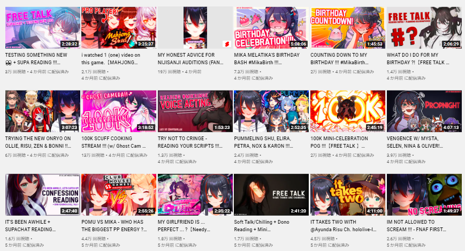Open the Soft Talk/Chilling + Dono Reading title
This screenshot has height=251, width=465.
262,225
